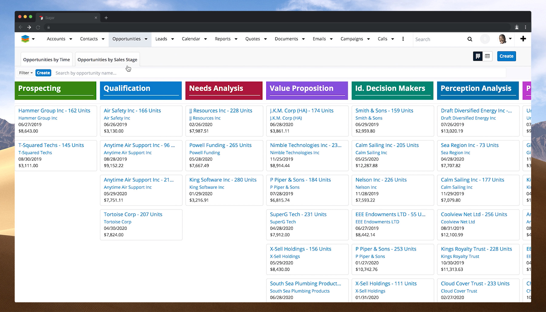Image resolution: width=546 pixels, height=312 pixels.
Task: Focus the global Search field
Action: coord(440,39)
